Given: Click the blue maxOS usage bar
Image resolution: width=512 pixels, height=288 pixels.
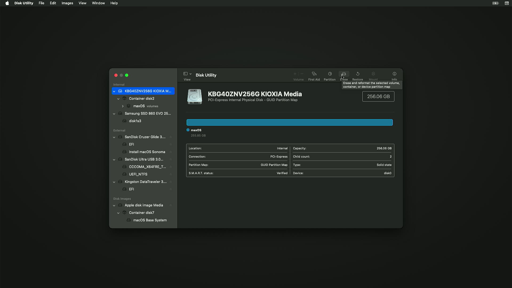Looking at the screenshot, I should (290, 122).
